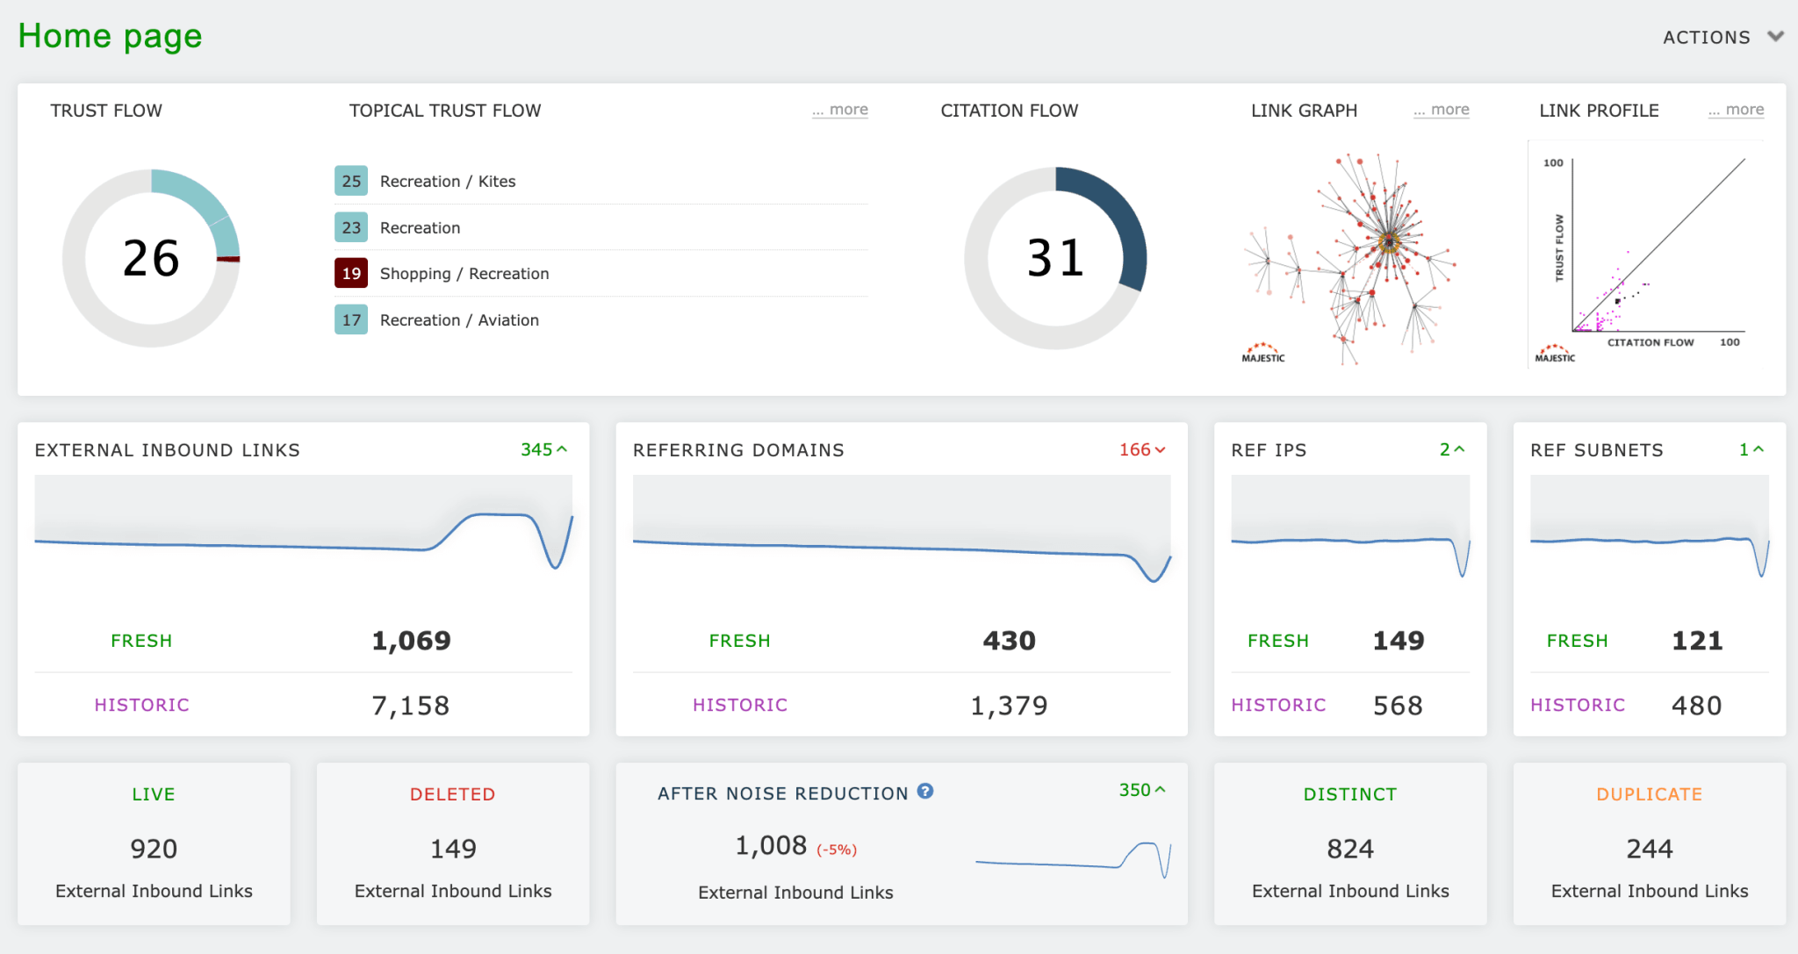Click the Trust Flow donut chart
This screenshot has height=954, width=1798.
151,259
